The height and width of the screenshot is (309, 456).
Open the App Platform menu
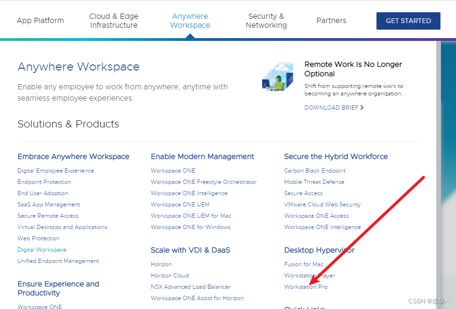(40, 21)
